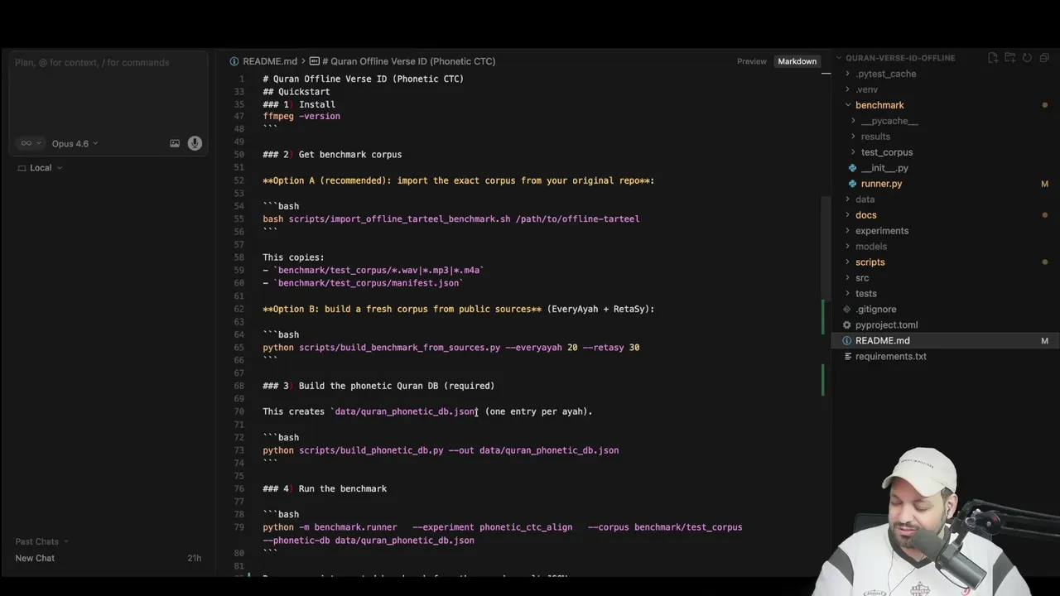1060x596 pixels.
Task: Click the microphone voice input button
Action: (195, 143)
